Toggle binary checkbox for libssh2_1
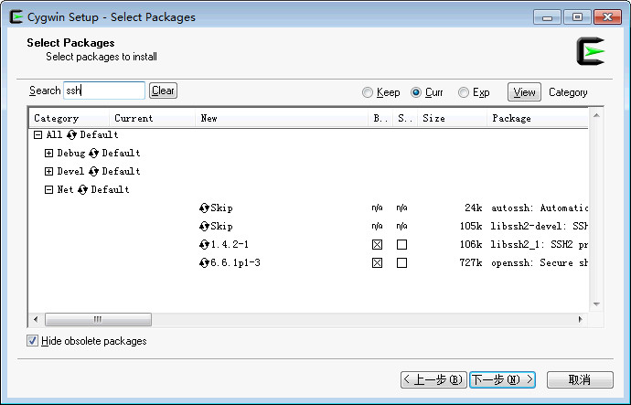 pos(377,244)
